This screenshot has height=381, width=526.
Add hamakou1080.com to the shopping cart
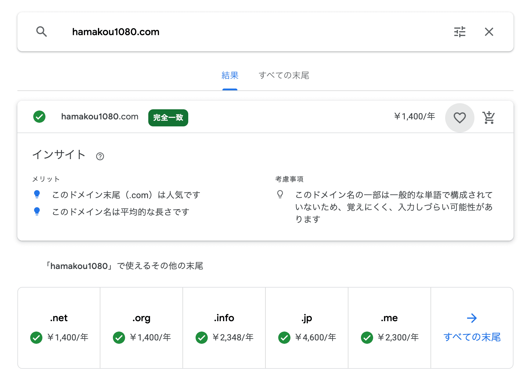488,118
